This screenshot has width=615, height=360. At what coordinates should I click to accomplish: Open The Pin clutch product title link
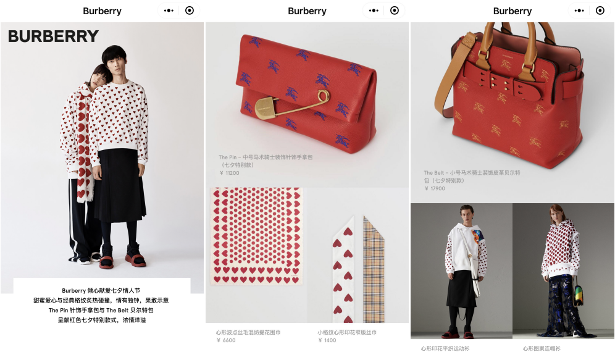click(266, 161)
